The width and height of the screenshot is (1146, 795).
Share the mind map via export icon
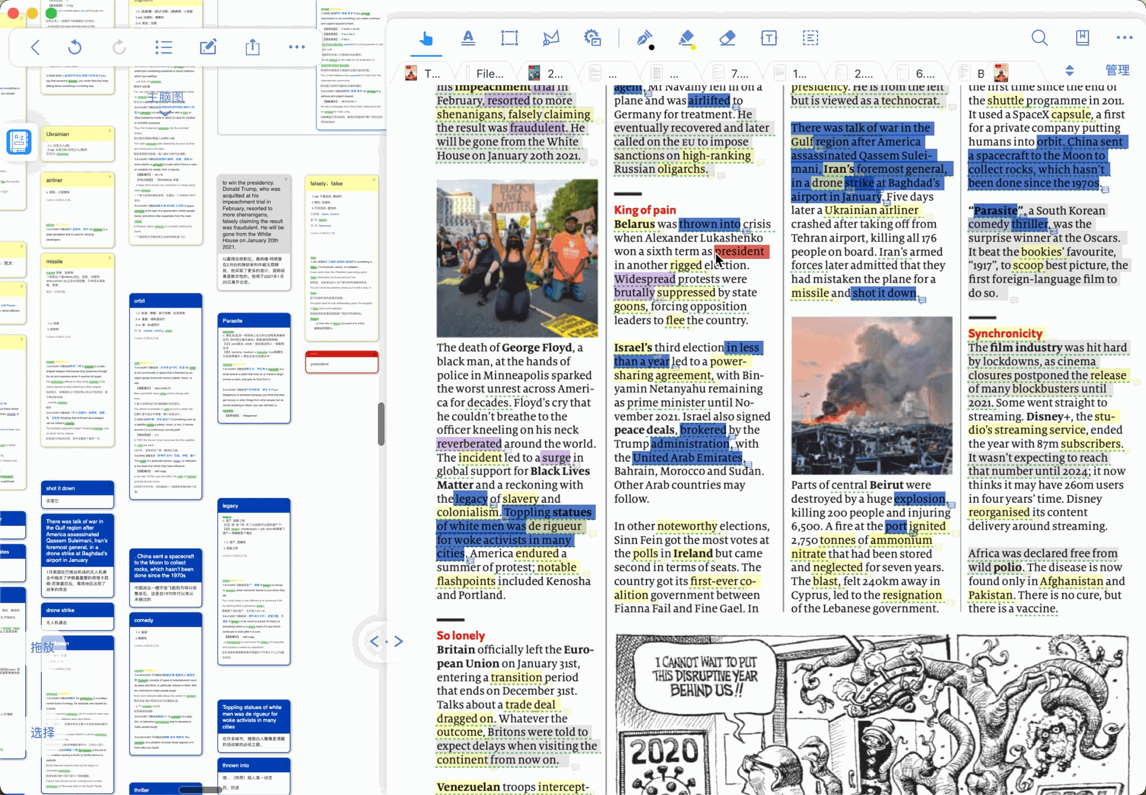pyautogui.click(x=253, y=47)
